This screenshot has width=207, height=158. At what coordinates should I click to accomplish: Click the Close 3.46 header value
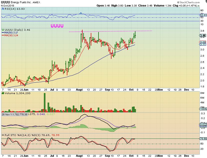tap(145, 5)
